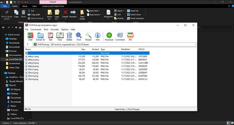This screenshot has width=234, height=125.
Task: Open Screenshots folder in sidebar
Action: (15, 63)
